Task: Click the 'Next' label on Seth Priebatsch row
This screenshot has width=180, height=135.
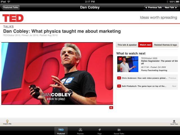Action: [x=174, y=86]
